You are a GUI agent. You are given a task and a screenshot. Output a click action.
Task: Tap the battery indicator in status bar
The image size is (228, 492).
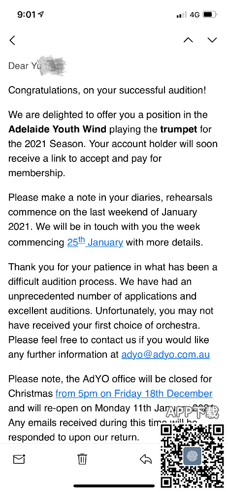[210, 15]
